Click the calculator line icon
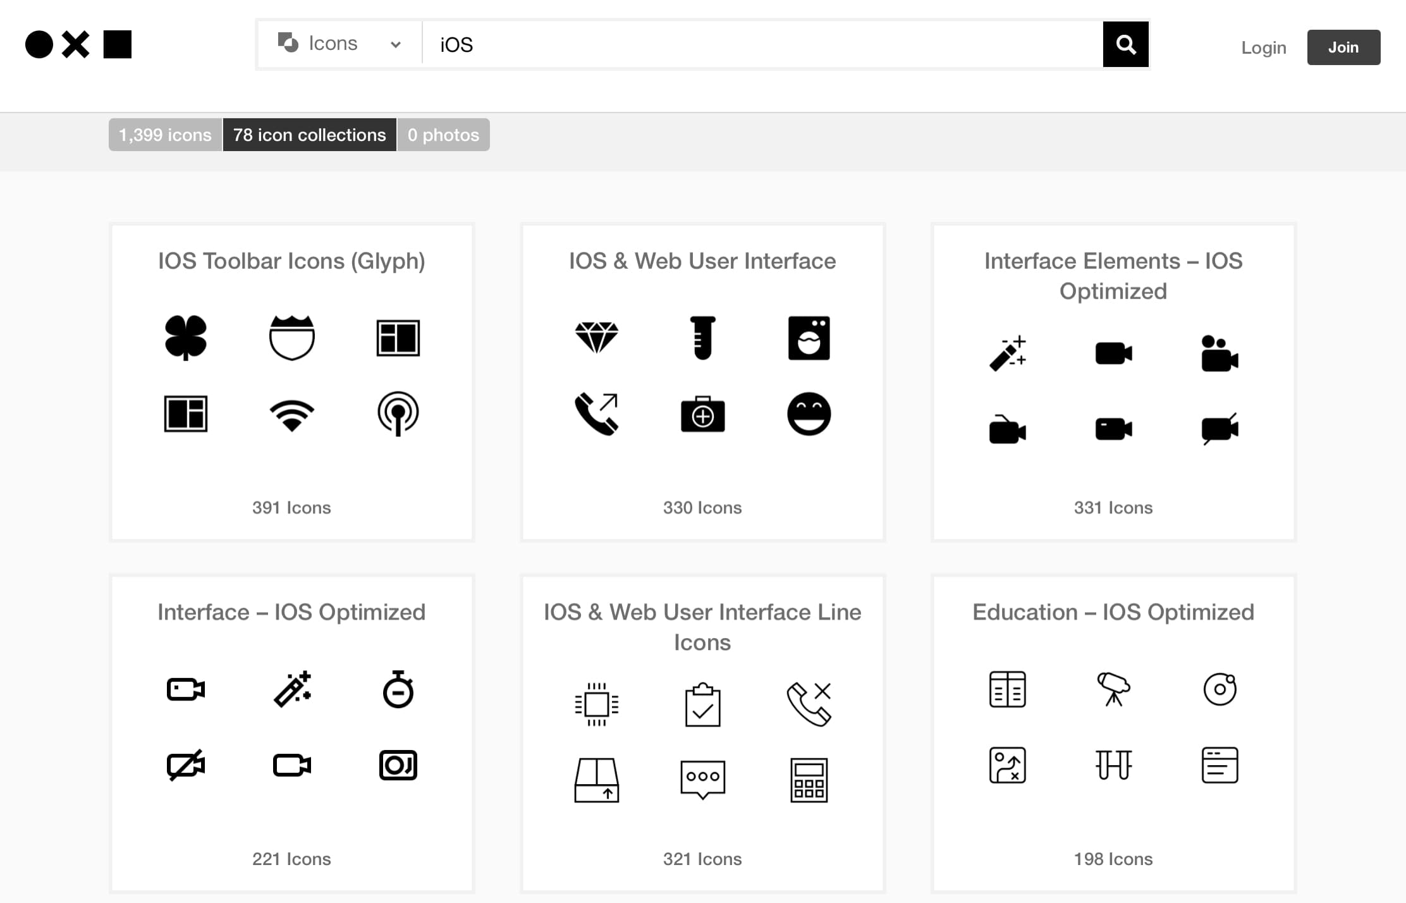 point(809,780)
